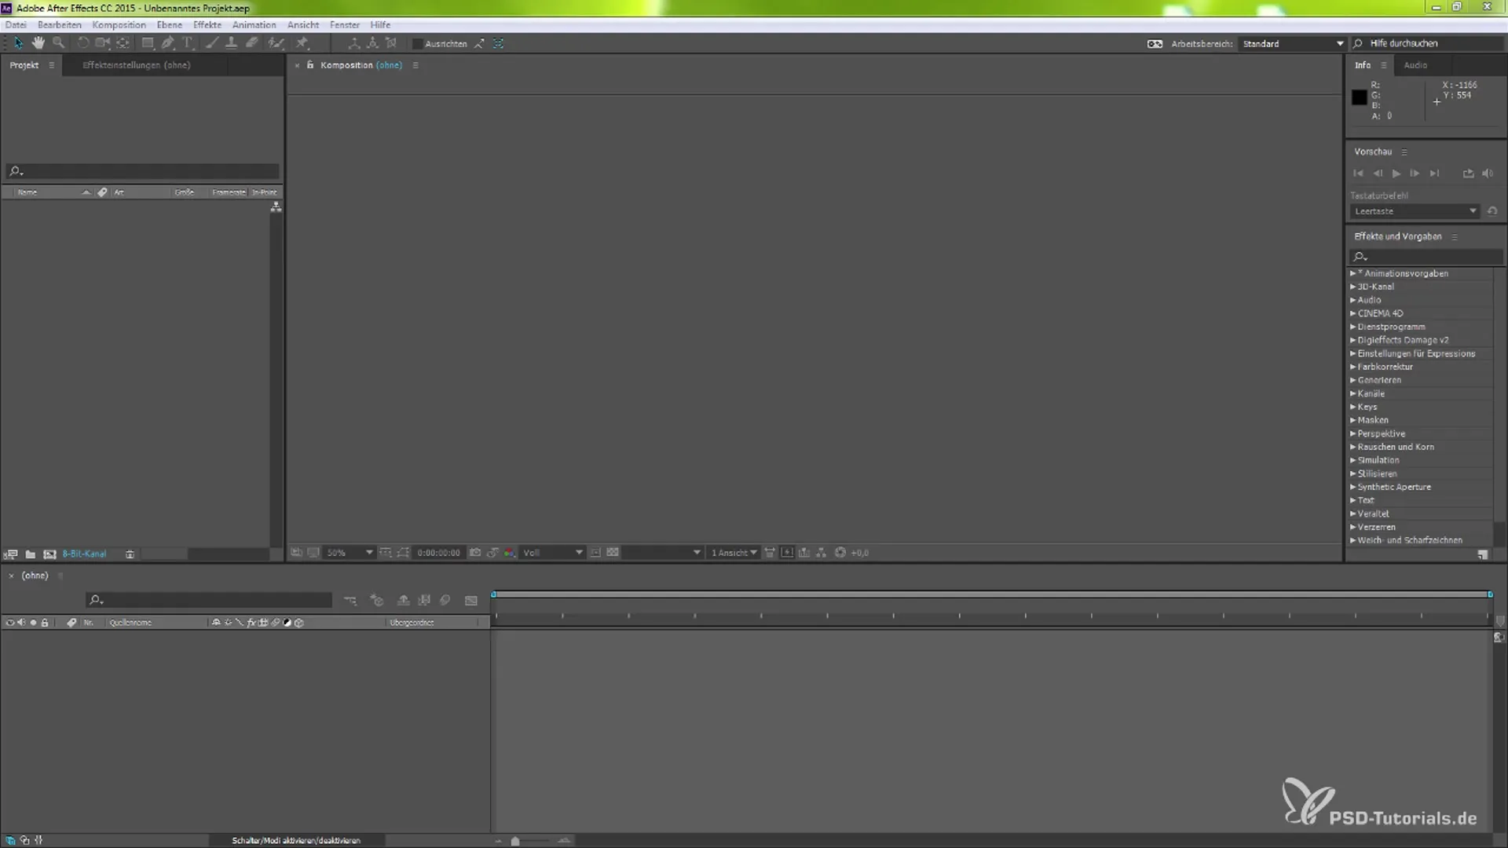Click the show channel RGB icon
Image resolution: width=1508 pixels, height=848 pixels.
[510, 553]
